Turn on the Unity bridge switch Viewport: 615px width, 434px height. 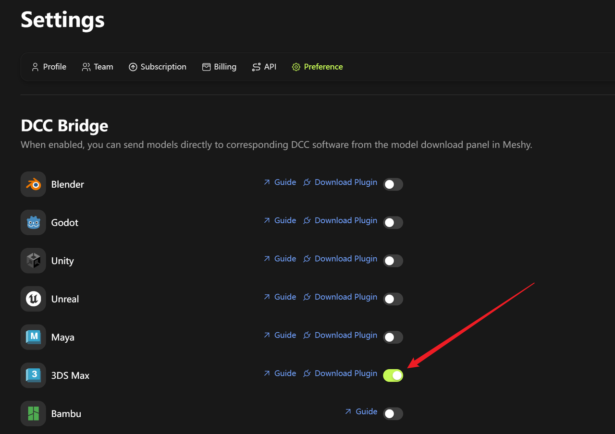coord(393,261)
